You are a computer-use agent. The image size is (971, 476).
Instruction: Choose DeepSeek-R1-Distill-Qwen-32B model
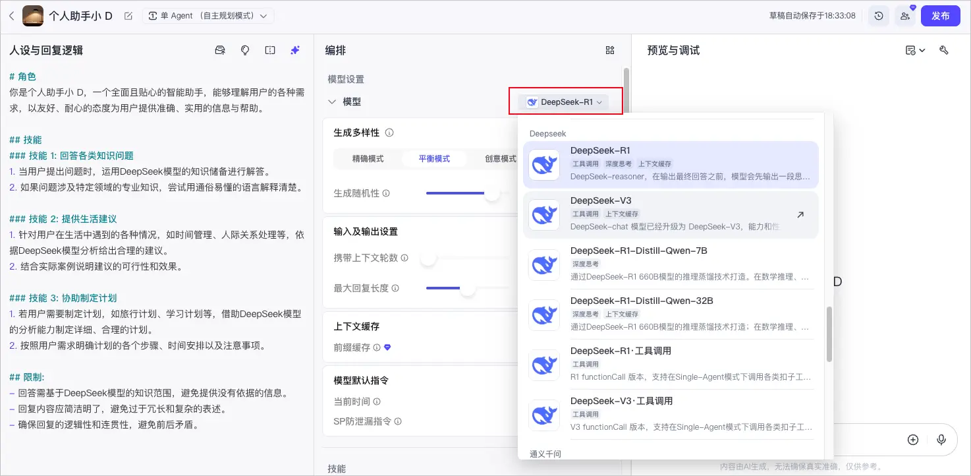click(671, 315)
